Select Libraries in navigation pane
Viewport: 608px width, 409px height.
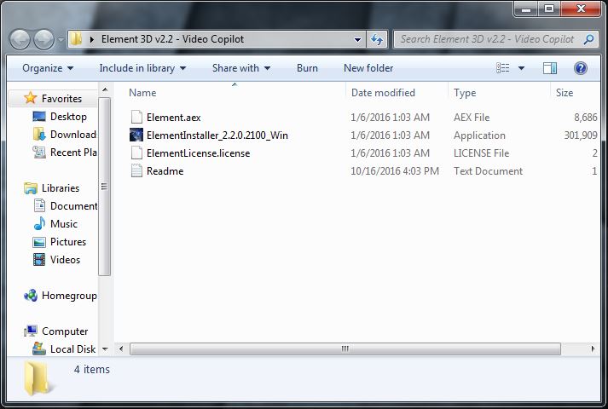[60, 188]
